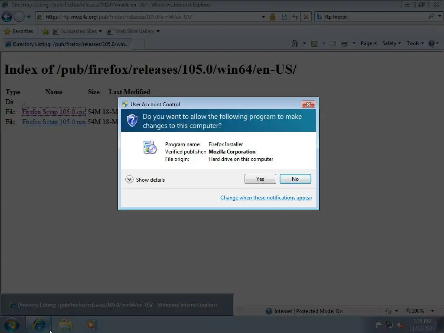
Task: Open Firefox Setup 105.0.exe link
Action: click(54, 112)
